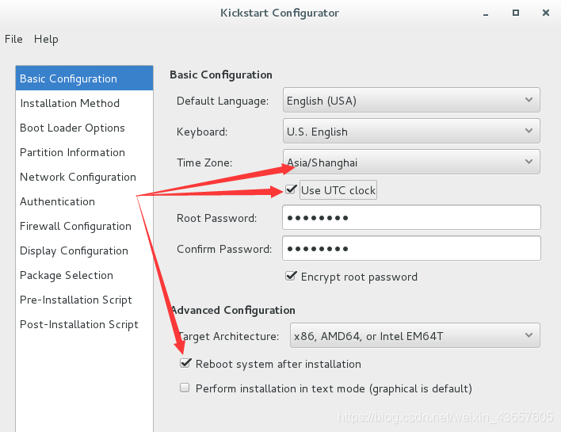561x432 pixels.
Task: Click the Confirm Password field
Action: 411,249
